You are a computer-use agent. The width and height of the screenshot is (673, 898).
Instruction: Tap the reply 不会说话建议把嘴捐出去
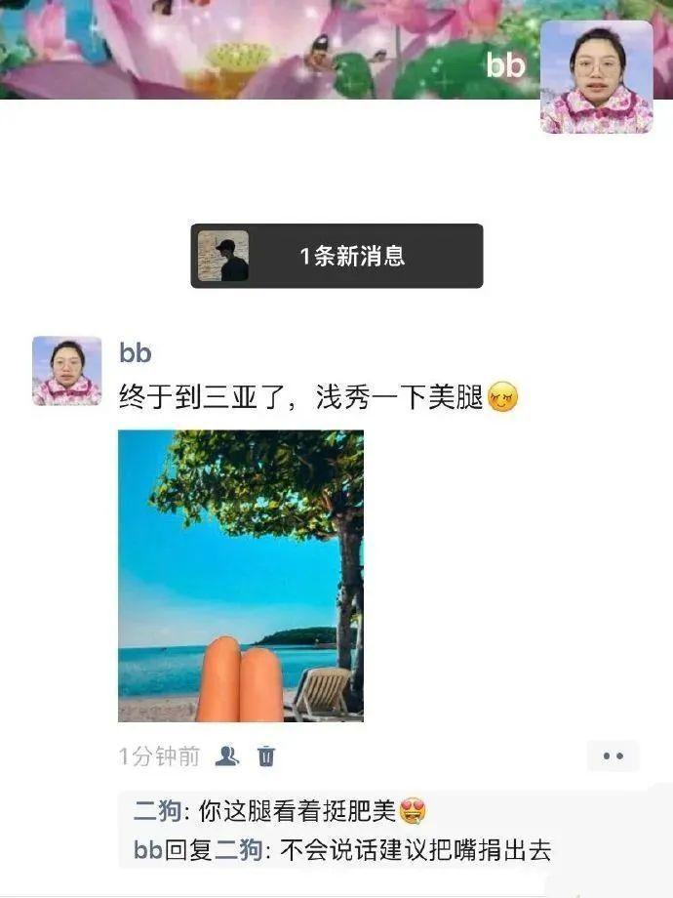416,850
